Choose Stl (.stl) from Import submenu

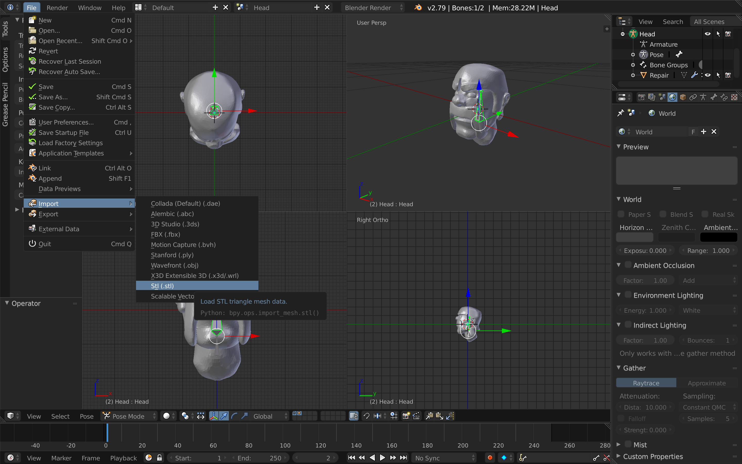coord(197,286)
